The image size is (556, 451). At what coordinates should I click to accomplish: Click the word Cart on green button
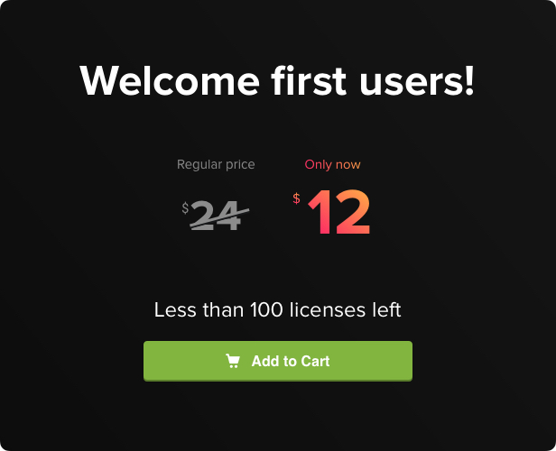click(316, 362)
